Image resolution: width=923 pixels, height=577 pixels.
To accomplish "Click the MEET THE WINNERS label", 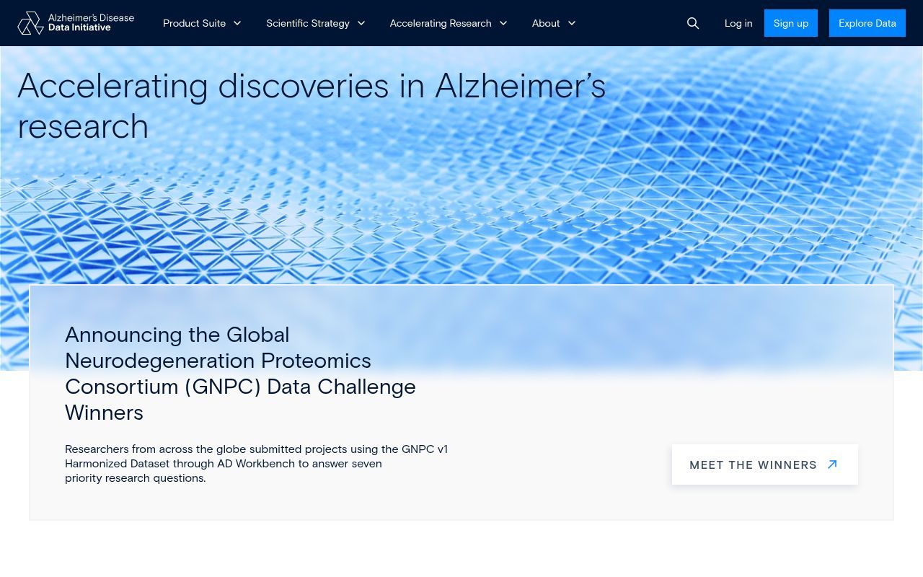I will coord(753,465).
